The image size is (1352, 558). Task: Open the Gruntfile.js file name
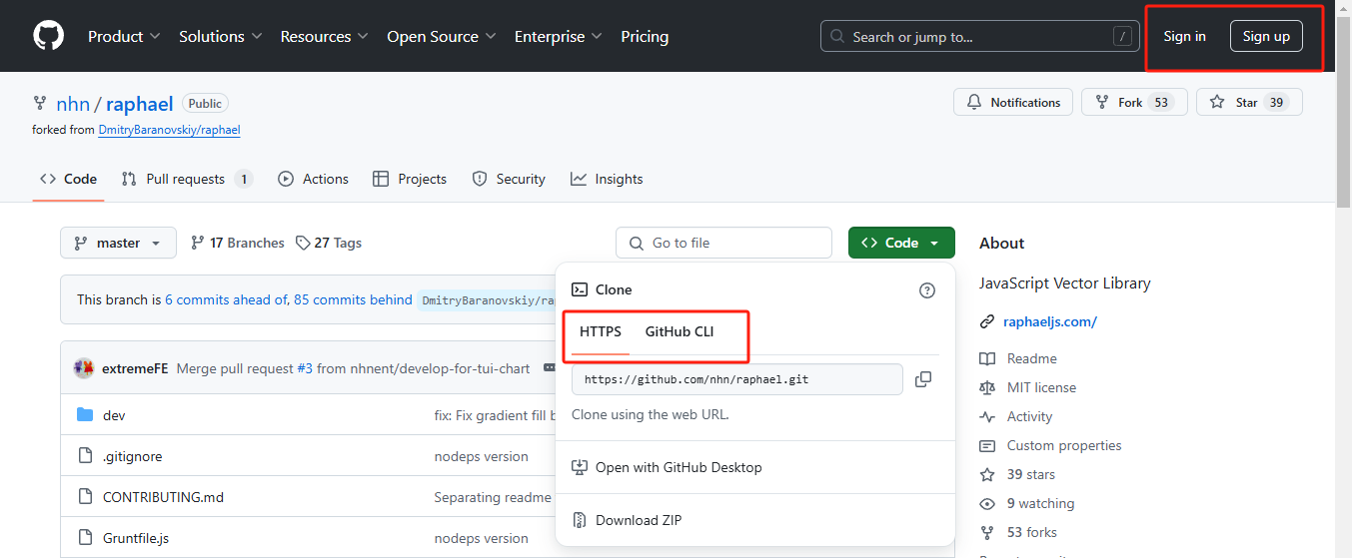coord(136,538)
